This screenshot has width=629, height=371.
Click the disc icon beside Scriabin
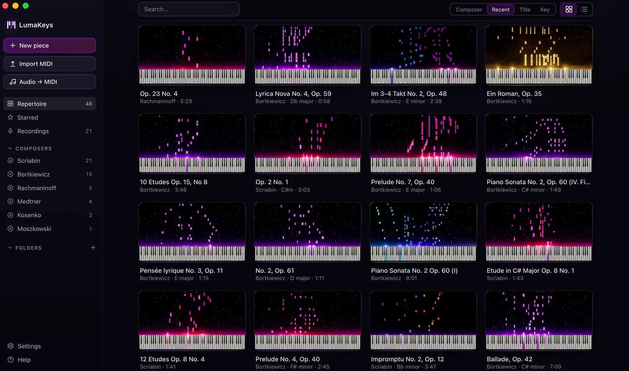[x=10, y=160]
